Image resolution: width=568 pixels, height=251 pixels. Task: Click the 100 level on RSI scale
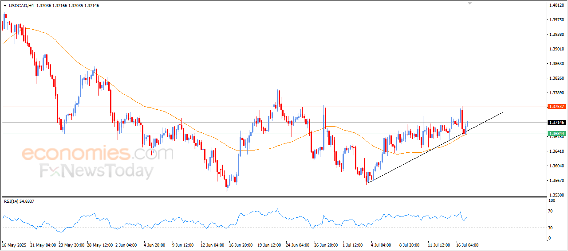552,201
